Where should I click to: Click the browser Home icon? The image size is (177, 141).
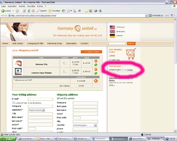33,11
